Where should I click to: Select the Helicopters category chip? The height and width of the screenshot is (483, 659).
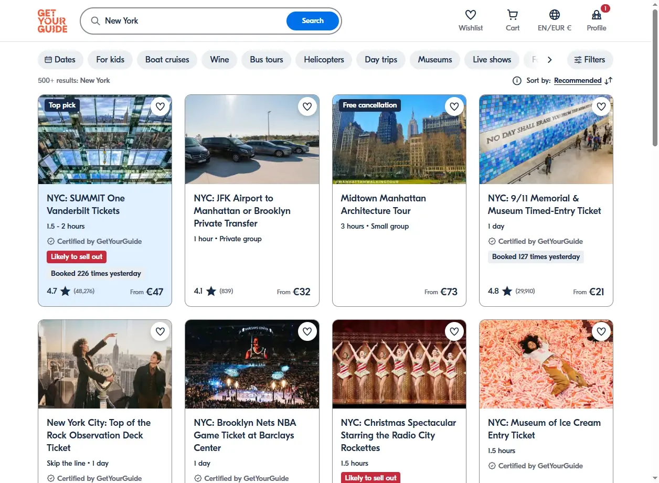tap(324, 60)
